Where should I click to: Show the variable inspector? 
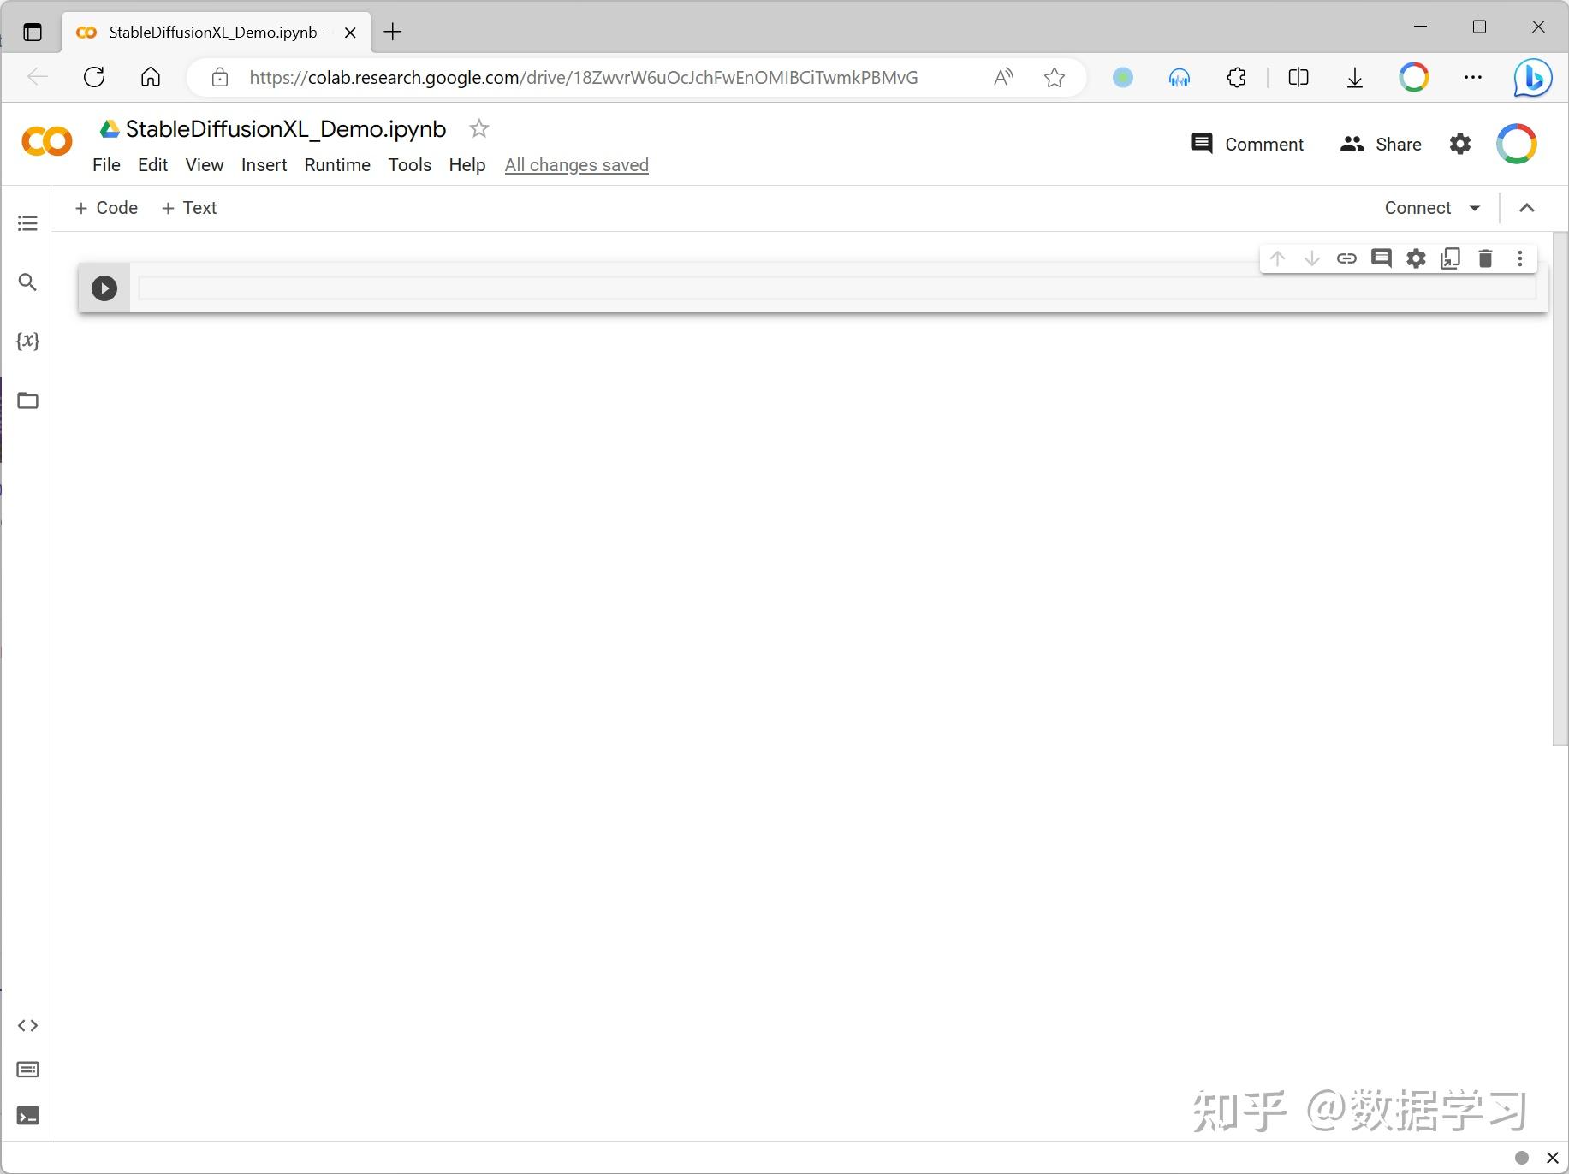click(x=27, y=340)
